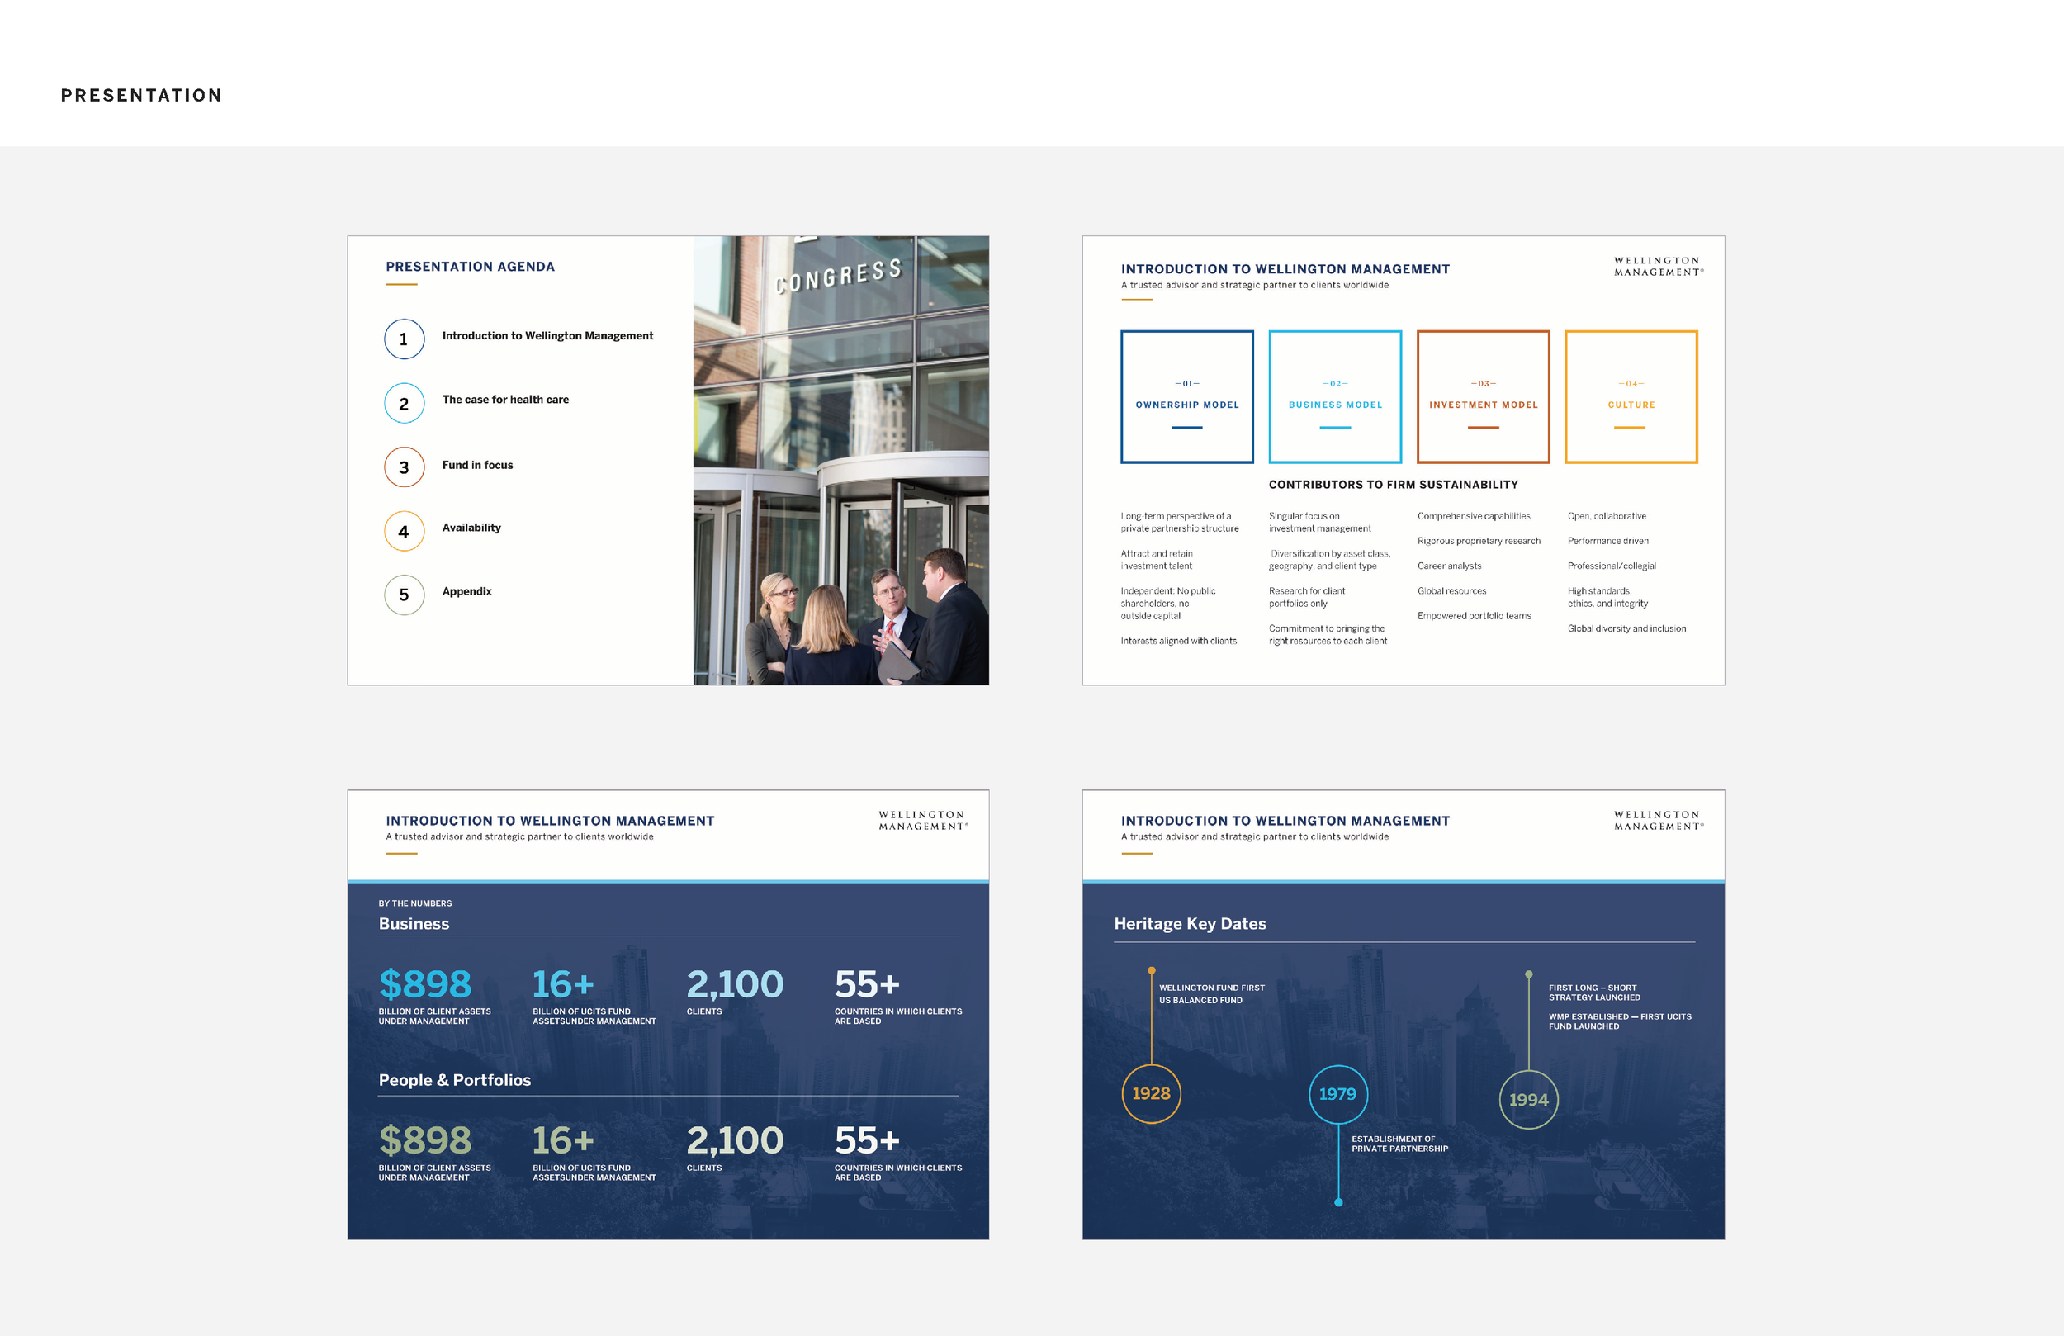
Task: Click 'Global resources' text
Action: tap(1451, 590)
